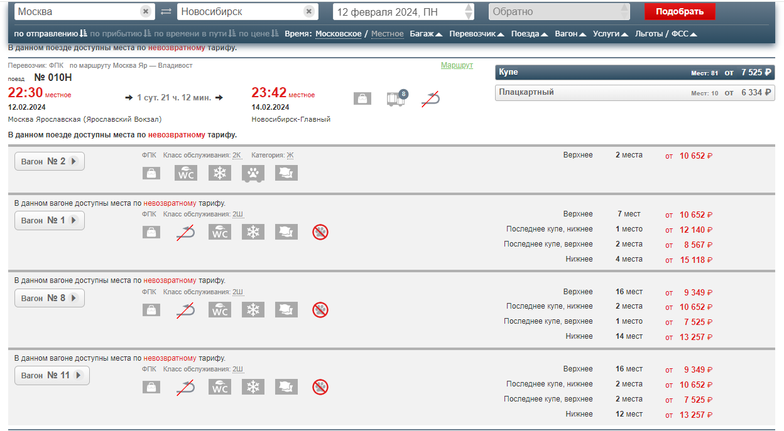Click the no-pets crossed paw icon in wagon № 8
The image size is (784, 431).
coord(320,309)
